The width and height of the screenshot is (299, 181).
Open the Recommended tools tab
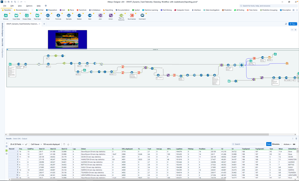pyautogui.click(x=21, y=10)
